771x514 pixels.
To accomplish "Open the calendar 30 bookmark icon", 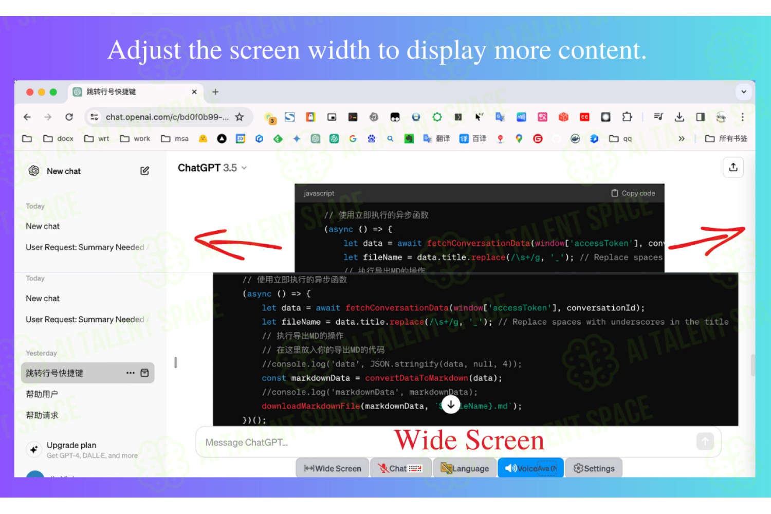I will click(x=241, y=139).
